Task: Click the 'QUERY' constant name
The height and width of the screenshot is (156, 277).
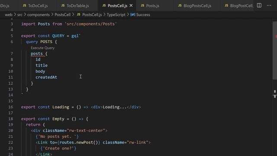Action: coord(58,36)
